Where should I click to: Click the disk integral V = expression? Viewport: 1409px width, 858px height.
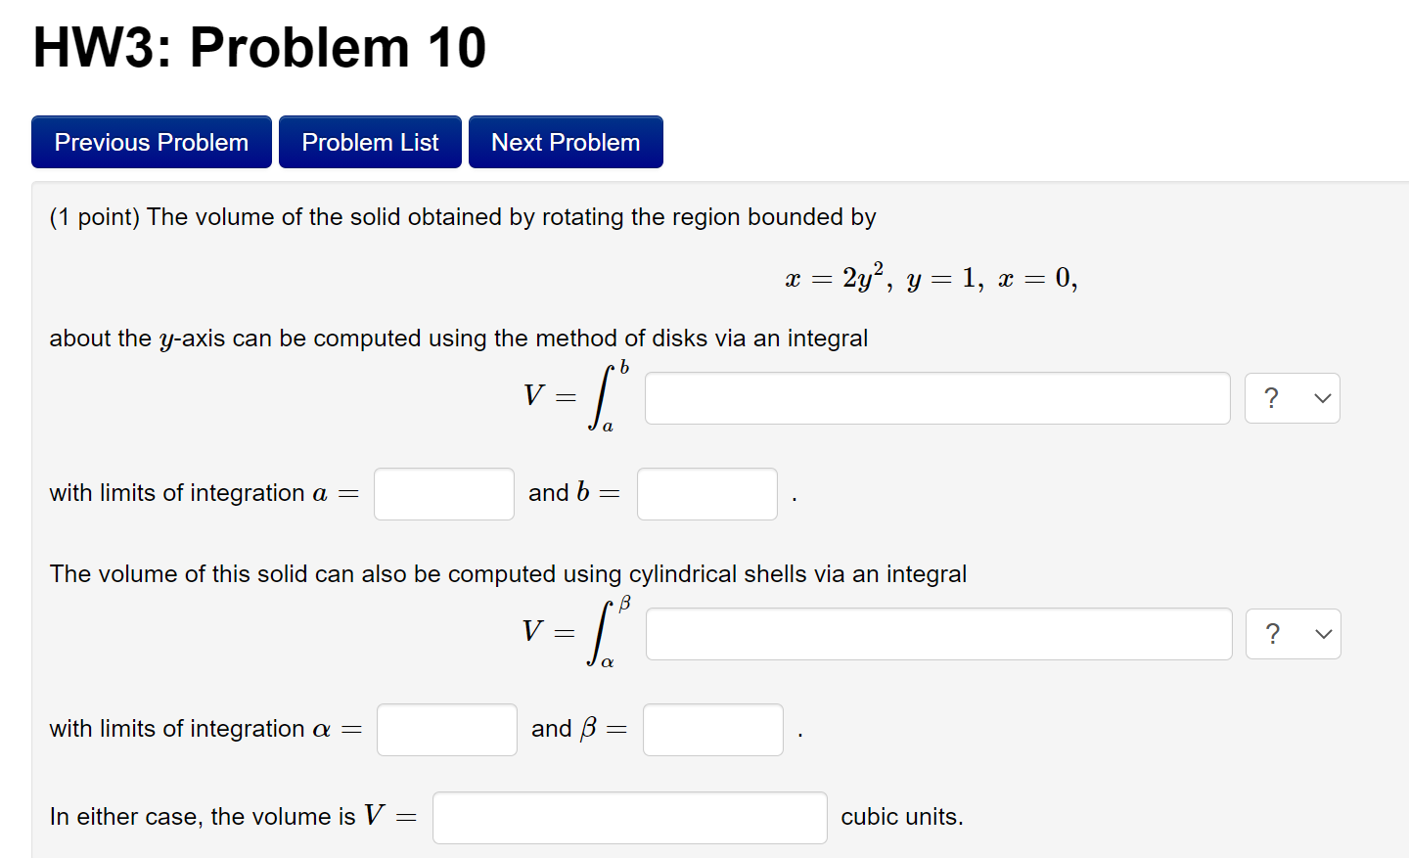(572, 396)
